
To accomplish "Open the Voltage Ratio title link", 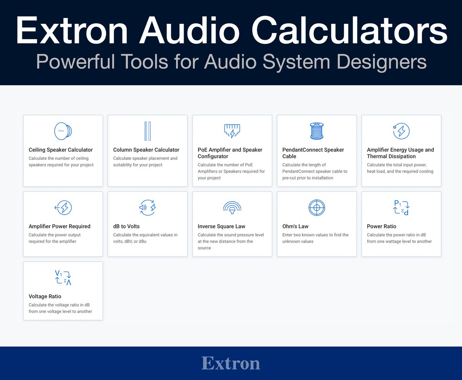I will pos(45,297).
